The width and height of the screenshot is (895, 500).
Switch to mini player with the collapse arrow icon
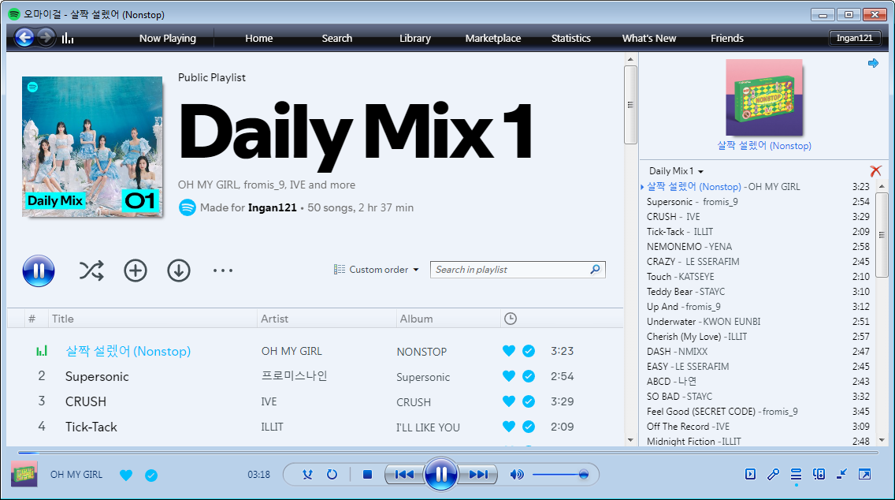coord(841,474)
